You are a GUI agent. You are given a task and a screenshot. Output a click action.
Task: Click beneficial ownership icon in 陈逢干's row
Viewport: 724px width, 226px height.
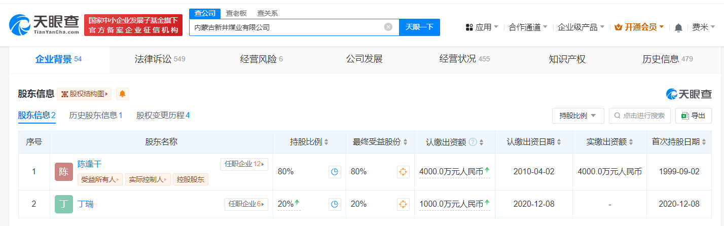click(x=403, y=172)
